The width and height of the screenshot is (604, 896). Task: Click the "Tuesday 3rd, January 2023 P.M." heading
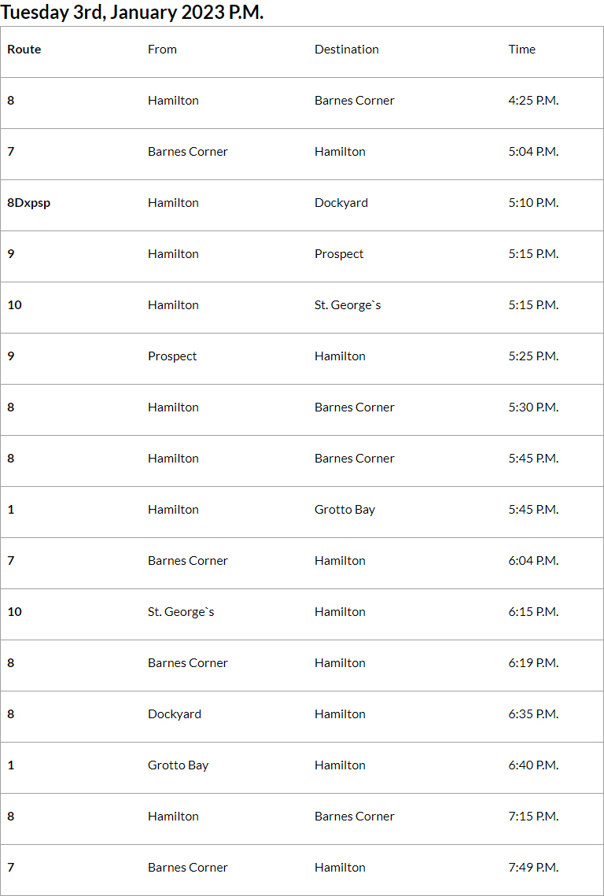(x=132, y=12)
